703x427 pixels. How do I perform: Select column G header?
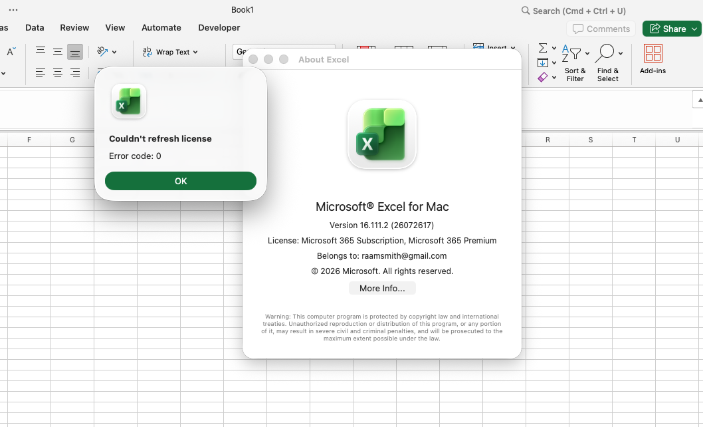pos(72,140)
